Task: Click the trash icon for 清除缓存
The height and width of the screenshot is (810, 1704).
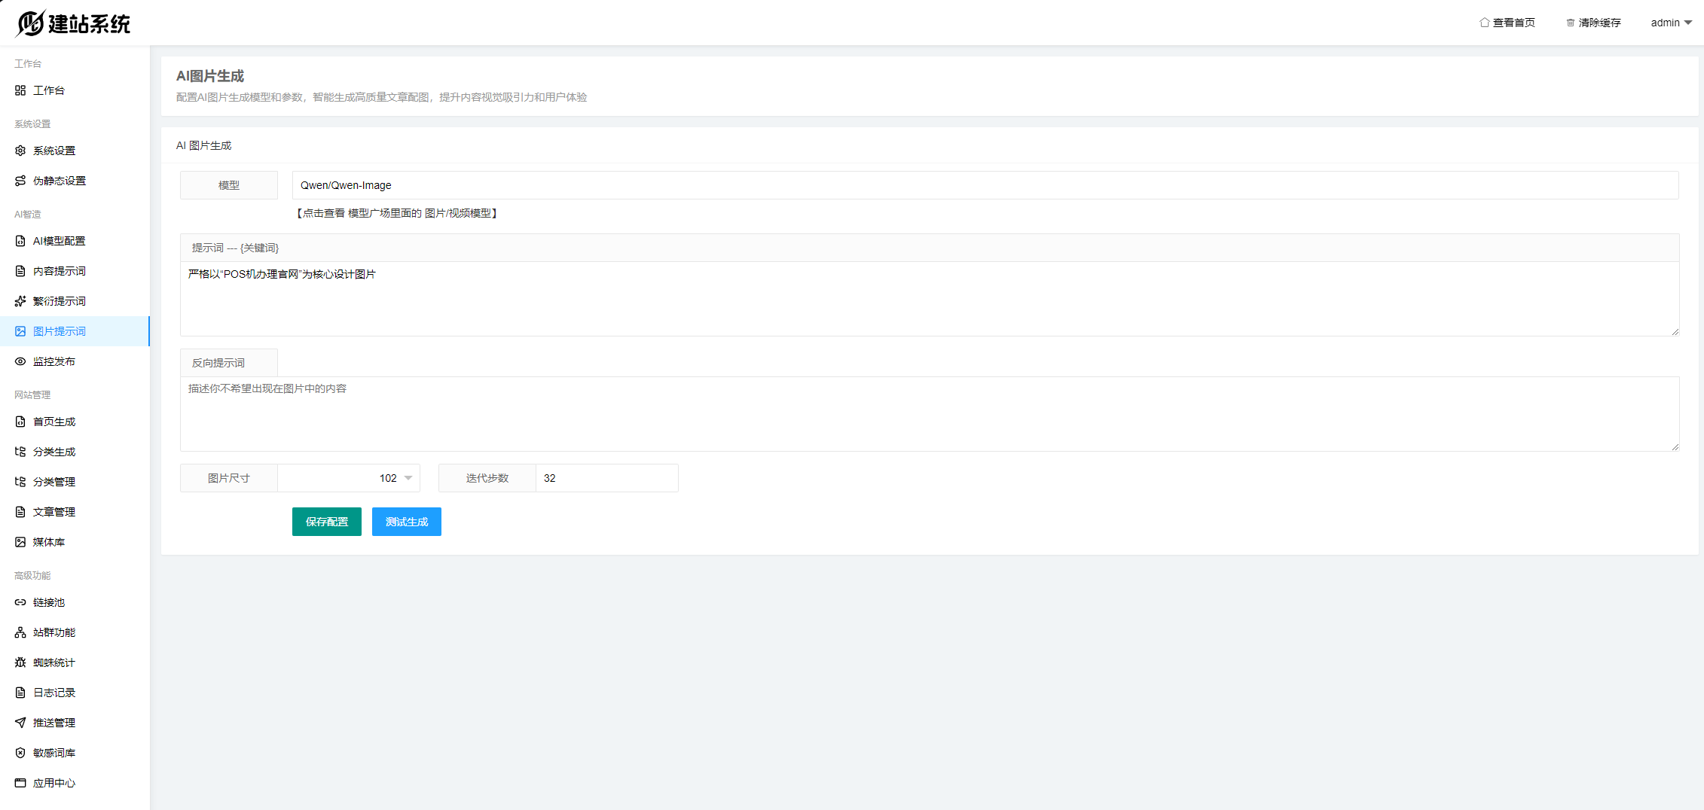Action: pos(1571,23)
